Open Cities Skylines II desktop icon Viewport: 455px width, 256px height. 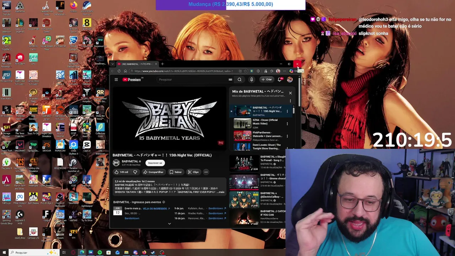click(x=74, y=148)
